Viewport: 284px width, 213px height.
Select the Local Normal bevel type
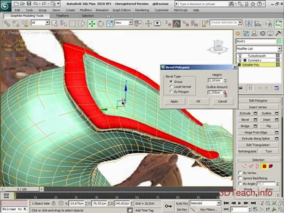(171, 87)
